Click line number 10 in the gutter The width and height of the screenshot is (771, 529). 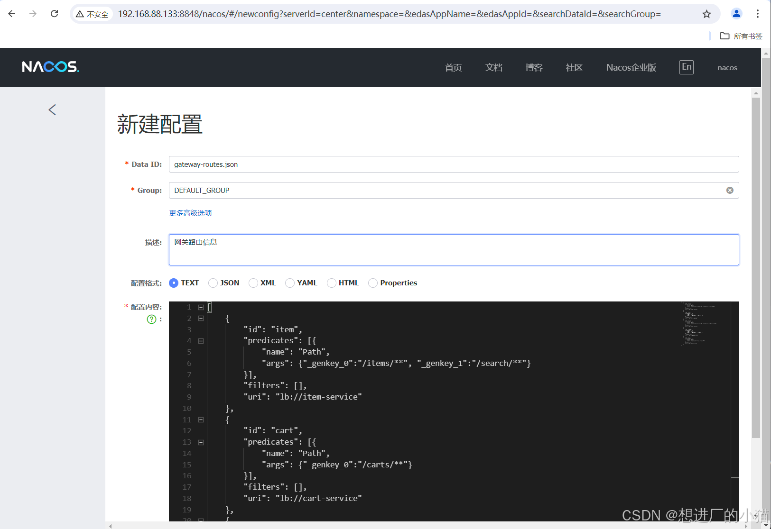187,408
